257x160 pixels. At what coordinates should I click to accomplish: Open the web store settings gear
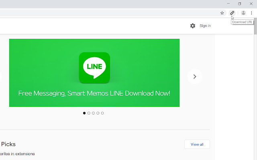(193, 26)
